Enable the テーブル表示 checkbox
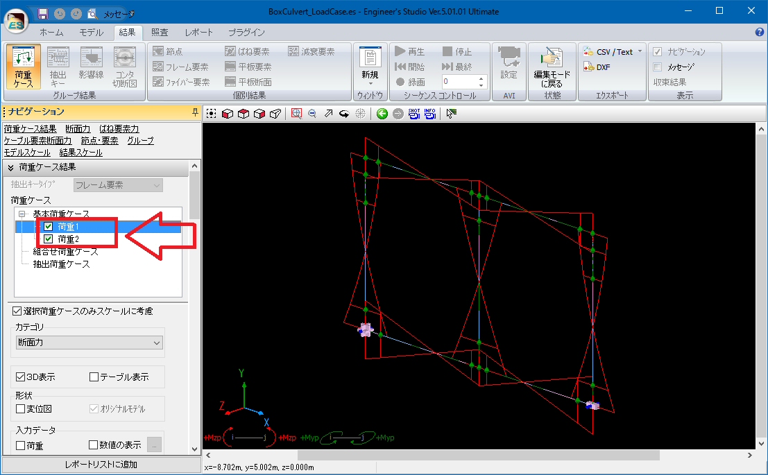 pyautogui.click(x=94, y=377)
